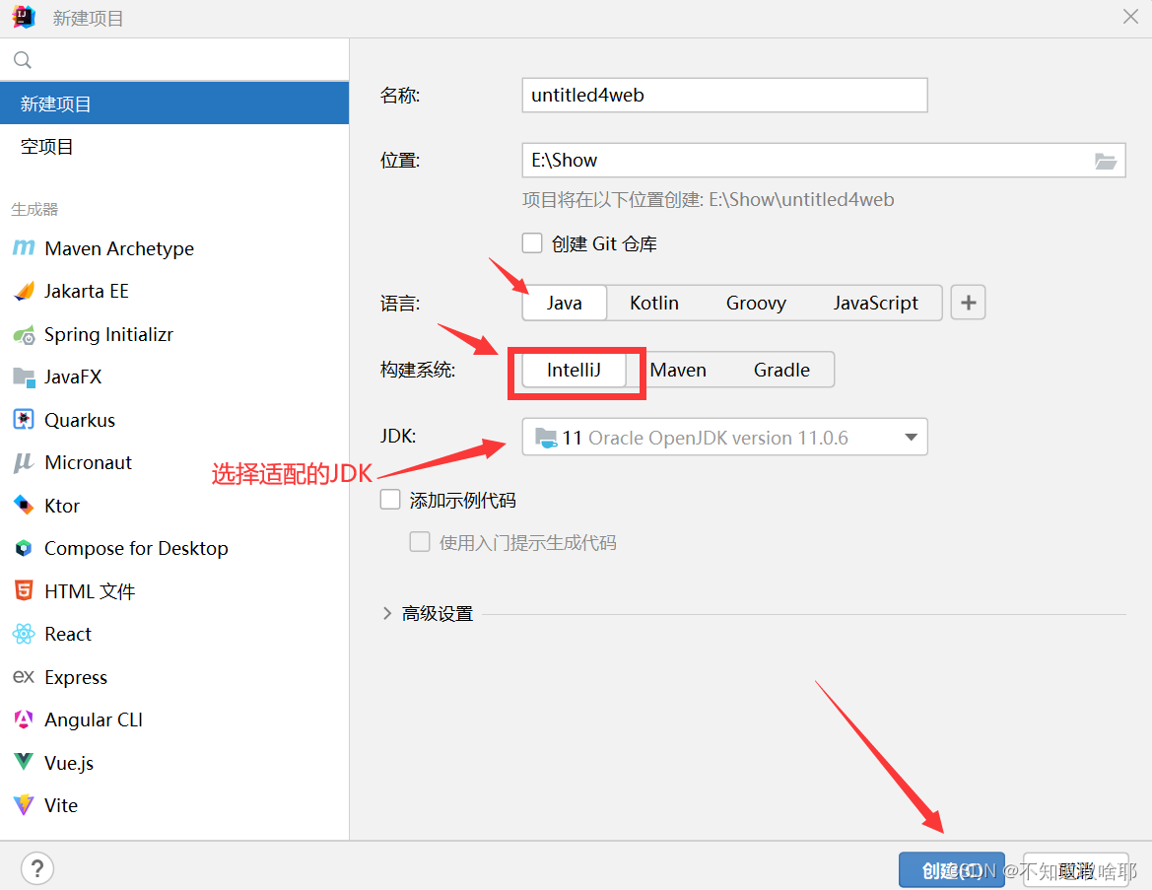The width and height of the screenshot is (1152, 890).
Task: Open the Express generator
Action: pos(174,676)
